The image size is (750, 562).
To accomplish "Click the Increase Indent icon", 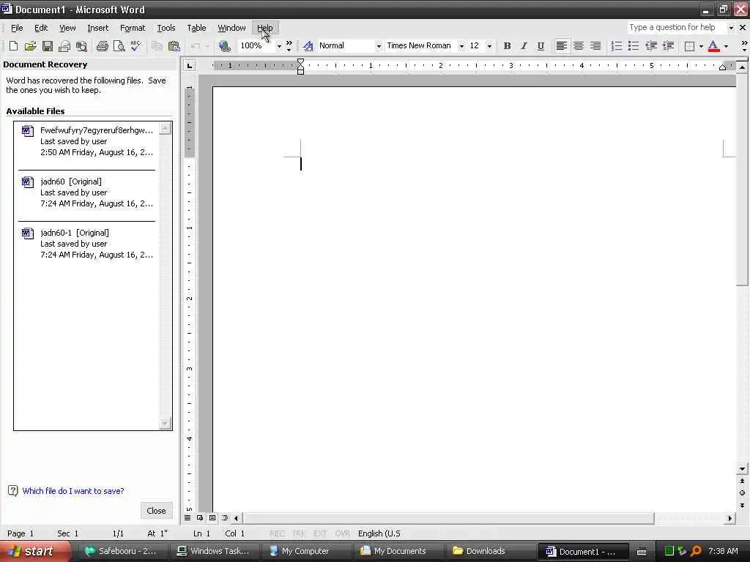I will pos(668,46).
